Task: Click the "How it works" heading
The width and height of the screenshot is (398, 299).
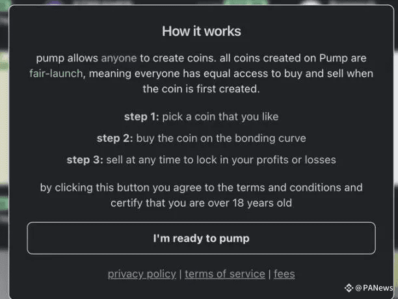Action: [x=202, y=31]
